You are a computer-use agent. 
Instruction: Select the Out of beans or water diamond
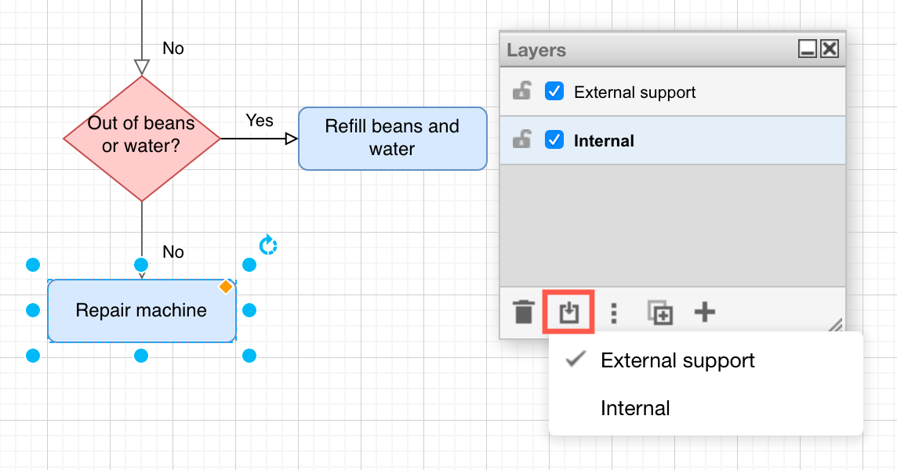[142, 139]
